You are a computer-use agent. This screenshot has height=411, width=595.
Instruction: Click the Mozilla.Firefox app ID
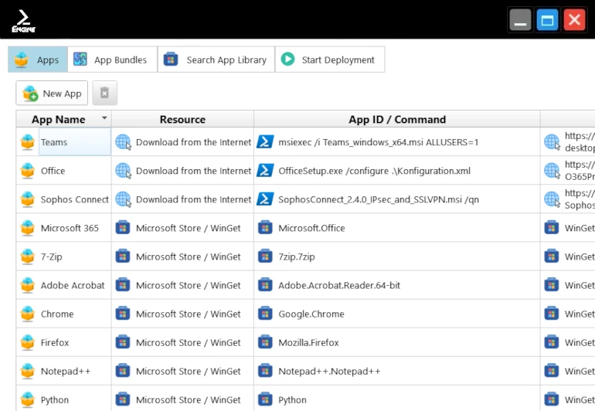click(x=308, y=343)
